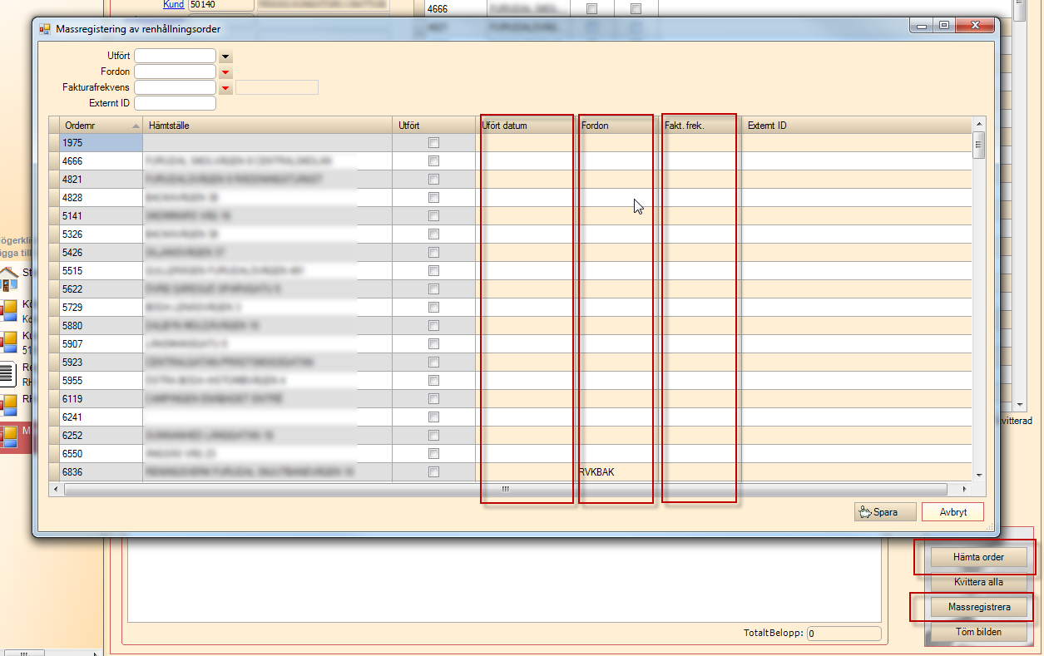
Task: Click the red-highlighted sidebar item icon
Action: pos(10,437)
